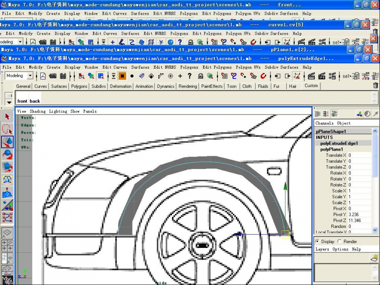Select the Show Manipulator tool

click(x=7, y=205)
